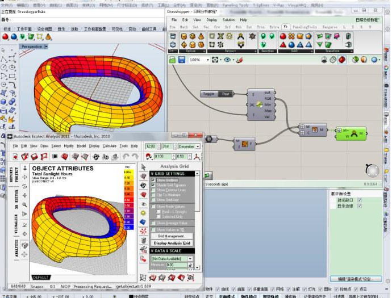Click the Rhino command line input

pos(87,20)
